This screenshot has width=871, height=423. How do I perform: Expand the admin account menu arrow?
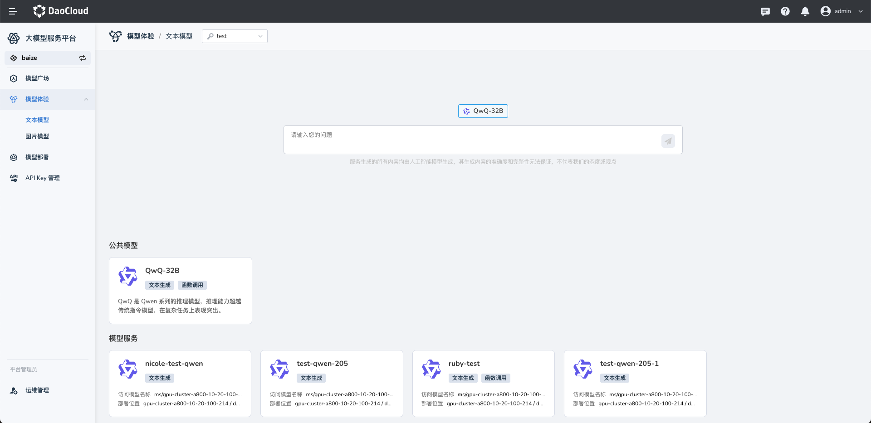[861, 11]
